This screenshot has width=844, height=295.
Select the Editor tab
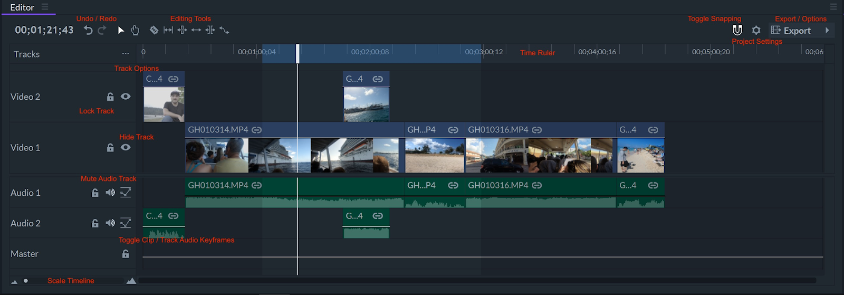pos(22,7)
